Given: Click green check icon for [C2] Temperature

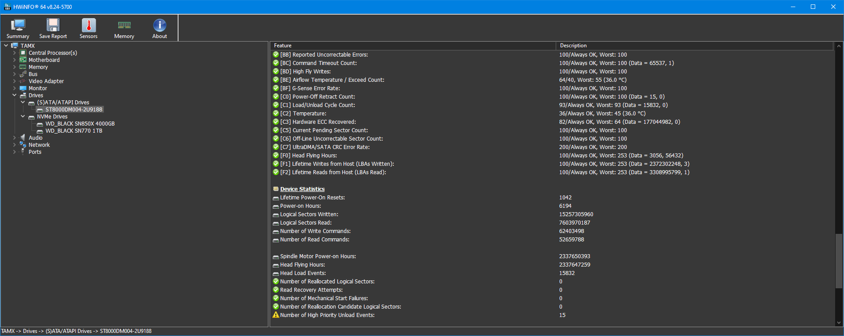Looking at the screenshot, I should pos(276,113).
